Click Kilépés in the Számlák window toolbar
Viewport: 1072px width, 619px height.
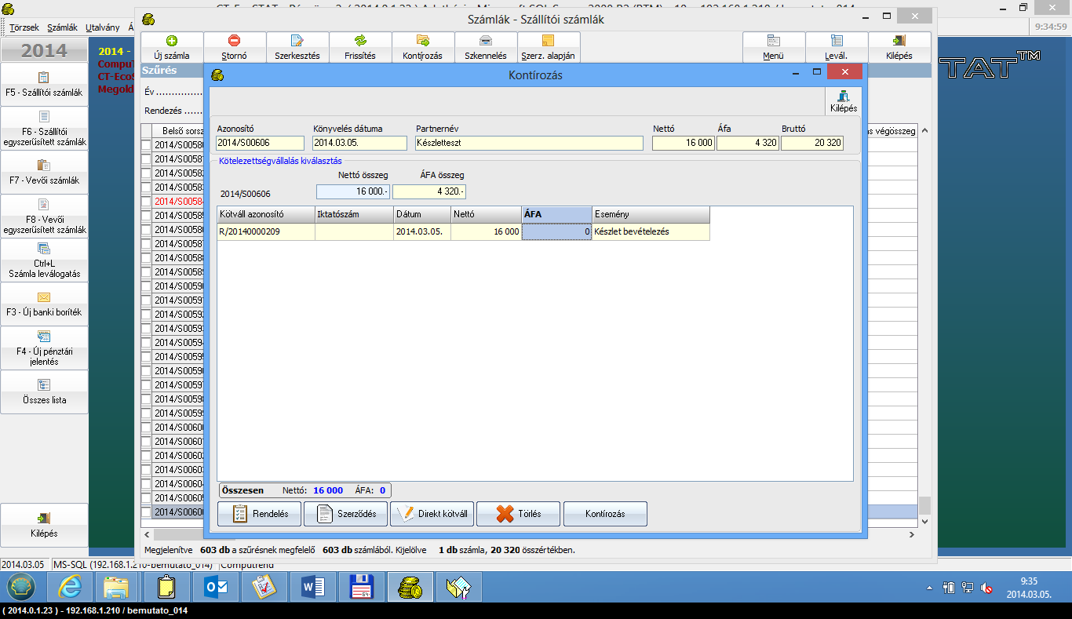click(x=899, y=47)
